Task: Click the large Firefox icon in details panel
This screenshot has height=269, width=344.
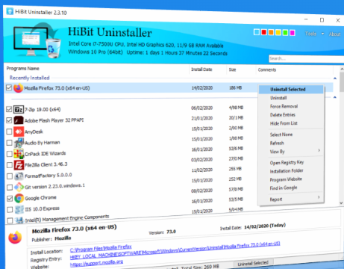Action: (x=15, y=238)
